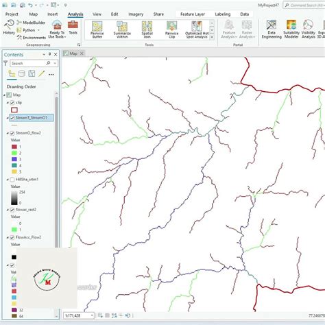
Task: Switch to List By Drawing Order view
Action: point(12,73)
